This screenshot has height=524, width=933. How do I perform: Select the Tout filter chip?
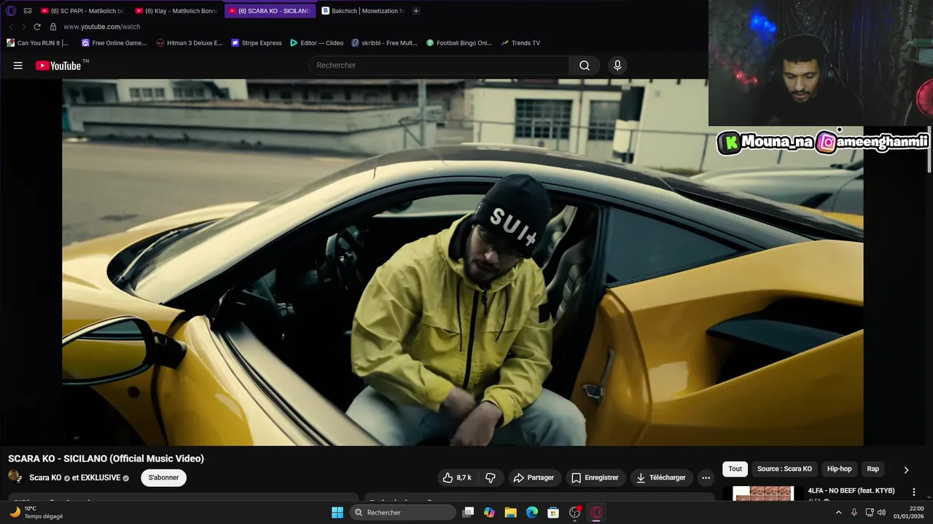(735, 469)
